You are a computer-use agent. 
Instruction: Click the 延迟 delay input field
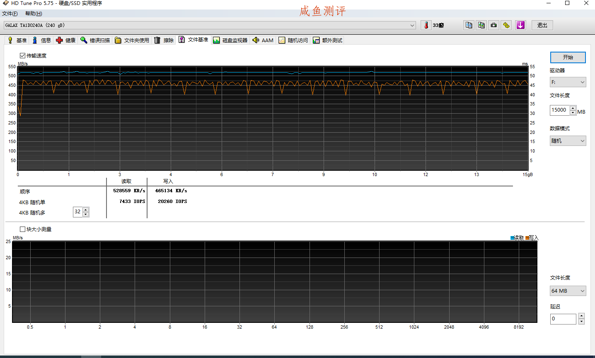coord(563,319)
